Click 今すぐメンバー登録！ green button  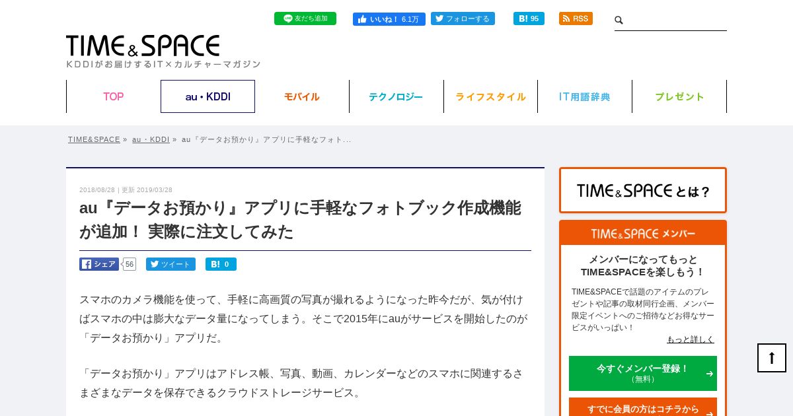pyautogui.click(x=643, y=373)
